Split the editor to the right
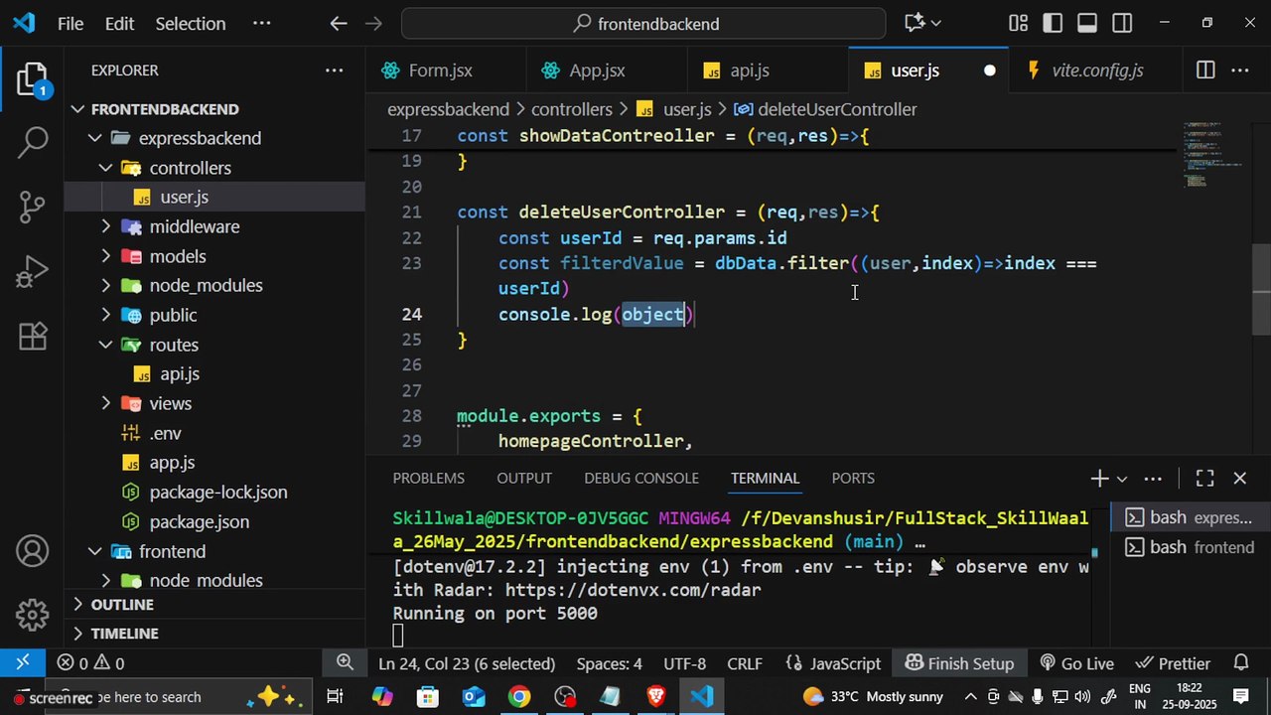 point(1204,71)
